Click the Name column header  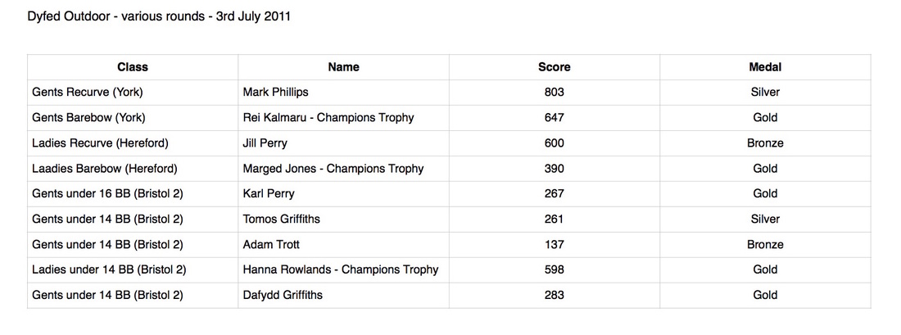pos(344,67)
